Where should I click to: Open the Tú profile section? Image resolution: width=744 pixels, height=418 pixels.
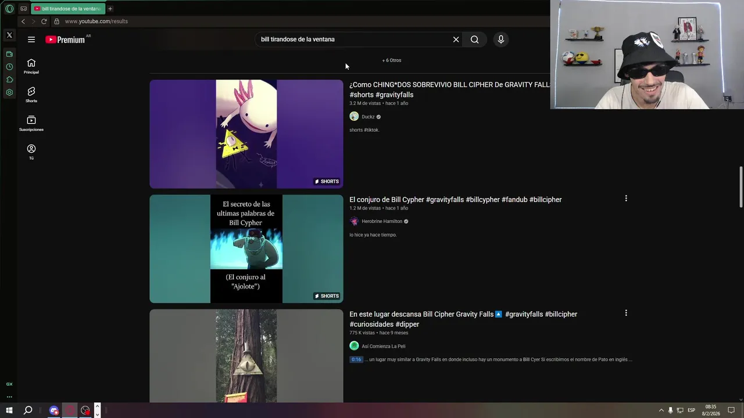31,152
